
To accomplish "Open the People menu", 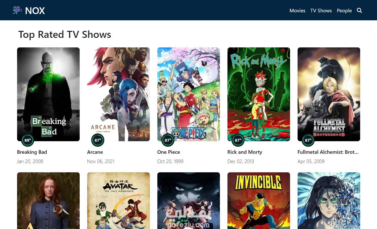I will 344,11.
